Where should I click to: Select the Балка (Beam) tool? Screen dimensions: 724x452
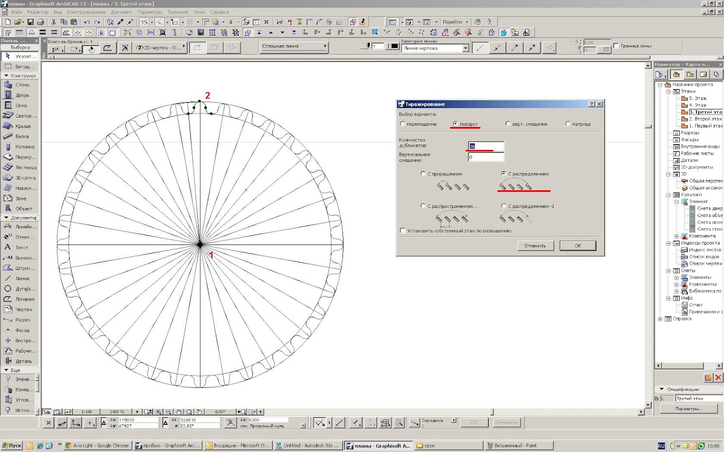(20, 137)
